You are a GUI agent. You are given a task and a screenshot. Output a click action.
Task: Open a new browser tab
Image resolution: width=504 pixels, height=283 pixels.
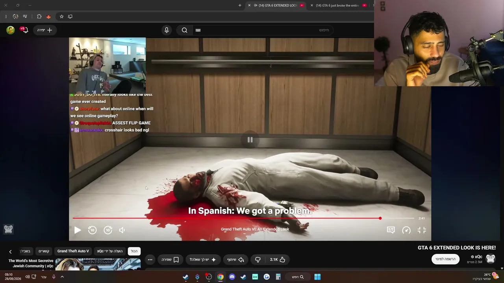pos(240,6)
